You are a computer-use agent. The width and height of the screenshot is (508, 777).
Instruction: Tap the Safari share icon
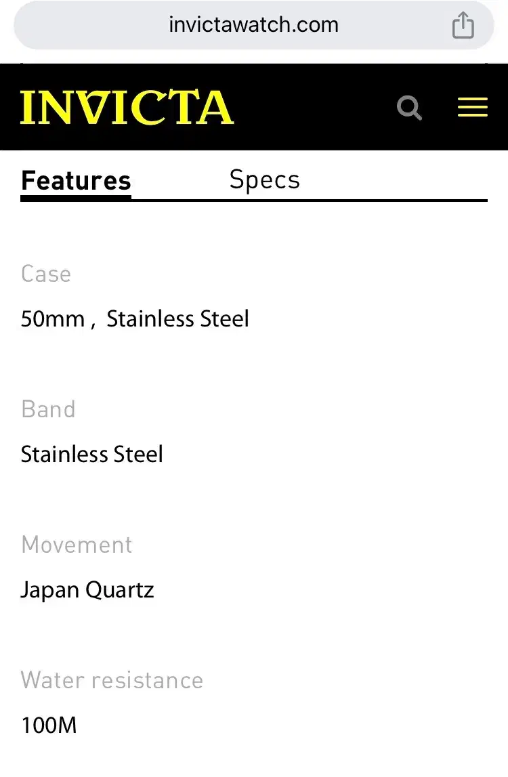pos(463,26)
